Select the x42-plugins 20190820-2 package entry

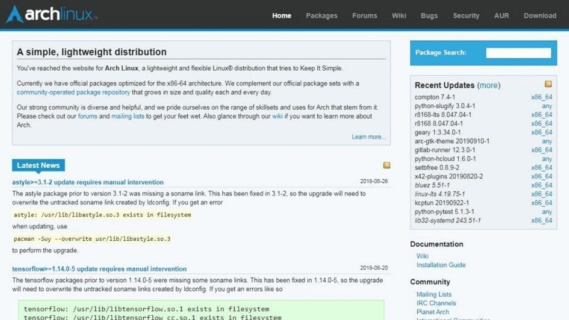[x=449, y=176]
